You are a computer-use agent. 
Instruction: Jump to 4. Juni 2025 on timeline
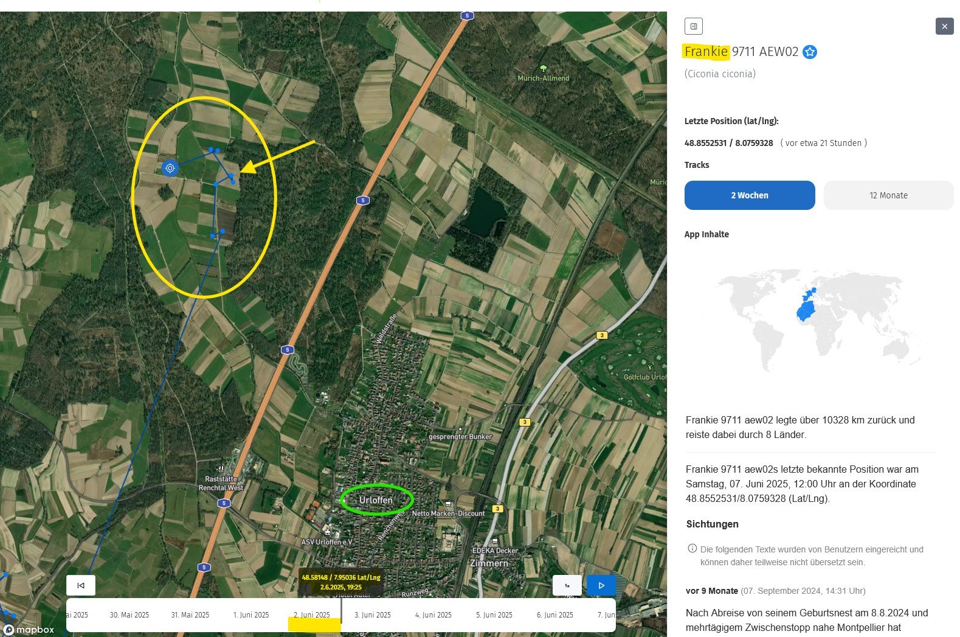point(433,614)
